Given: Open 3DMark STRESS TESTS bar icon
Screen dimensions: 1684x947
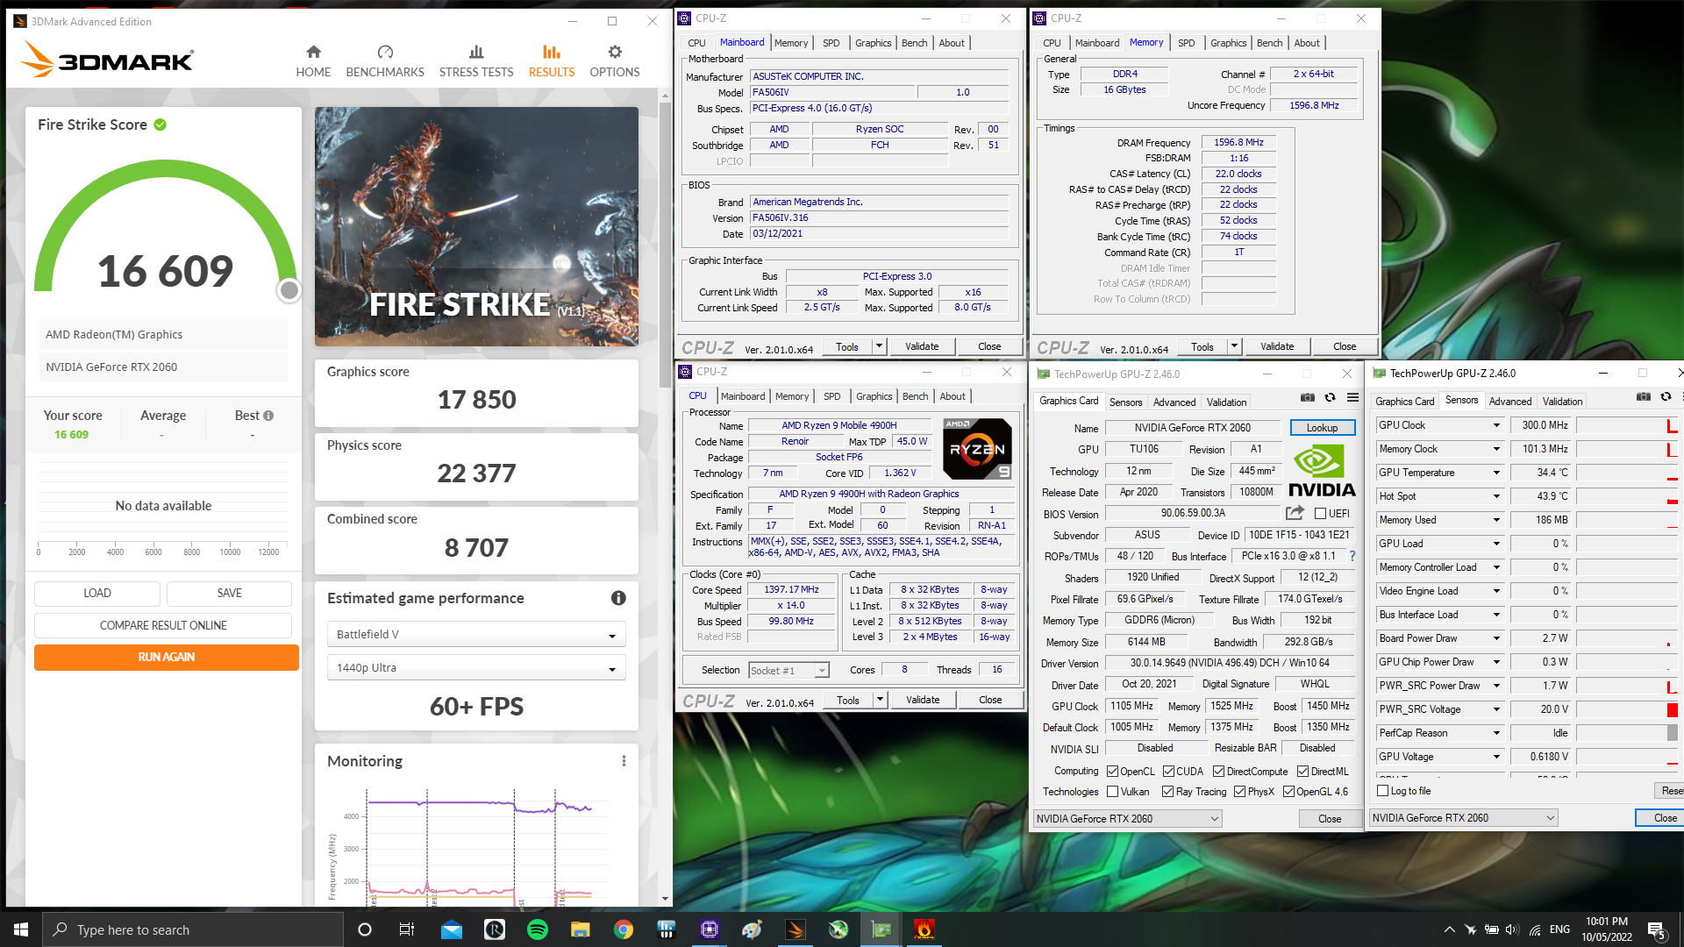Looking at the screenshot, I should coord(476,52).
